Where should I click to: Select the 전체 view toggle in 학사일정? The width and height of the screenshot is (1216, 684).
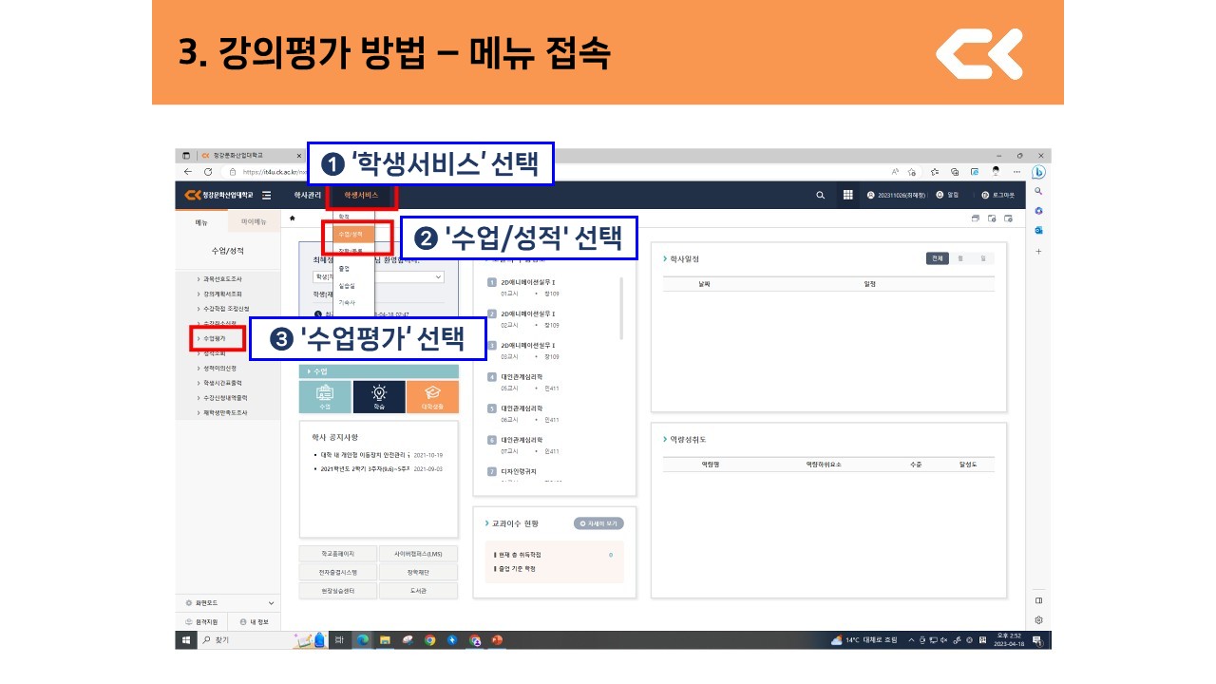(x=939, y=258)
